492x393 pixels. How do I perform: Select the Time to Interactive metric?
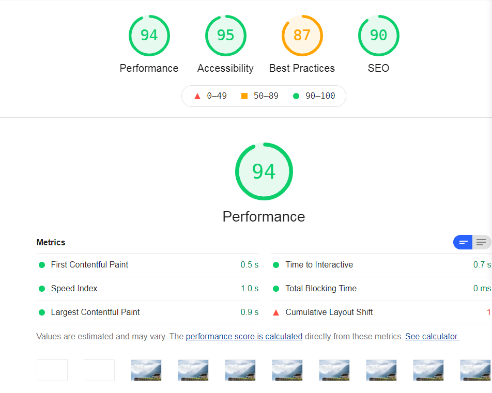point(319,265)
